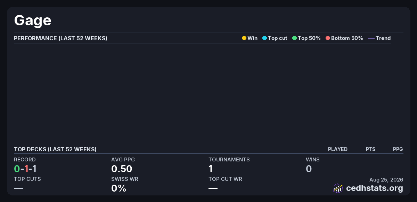Click the Swiss WR 0% value
417x202 pixels.
(x=118, y=188)
